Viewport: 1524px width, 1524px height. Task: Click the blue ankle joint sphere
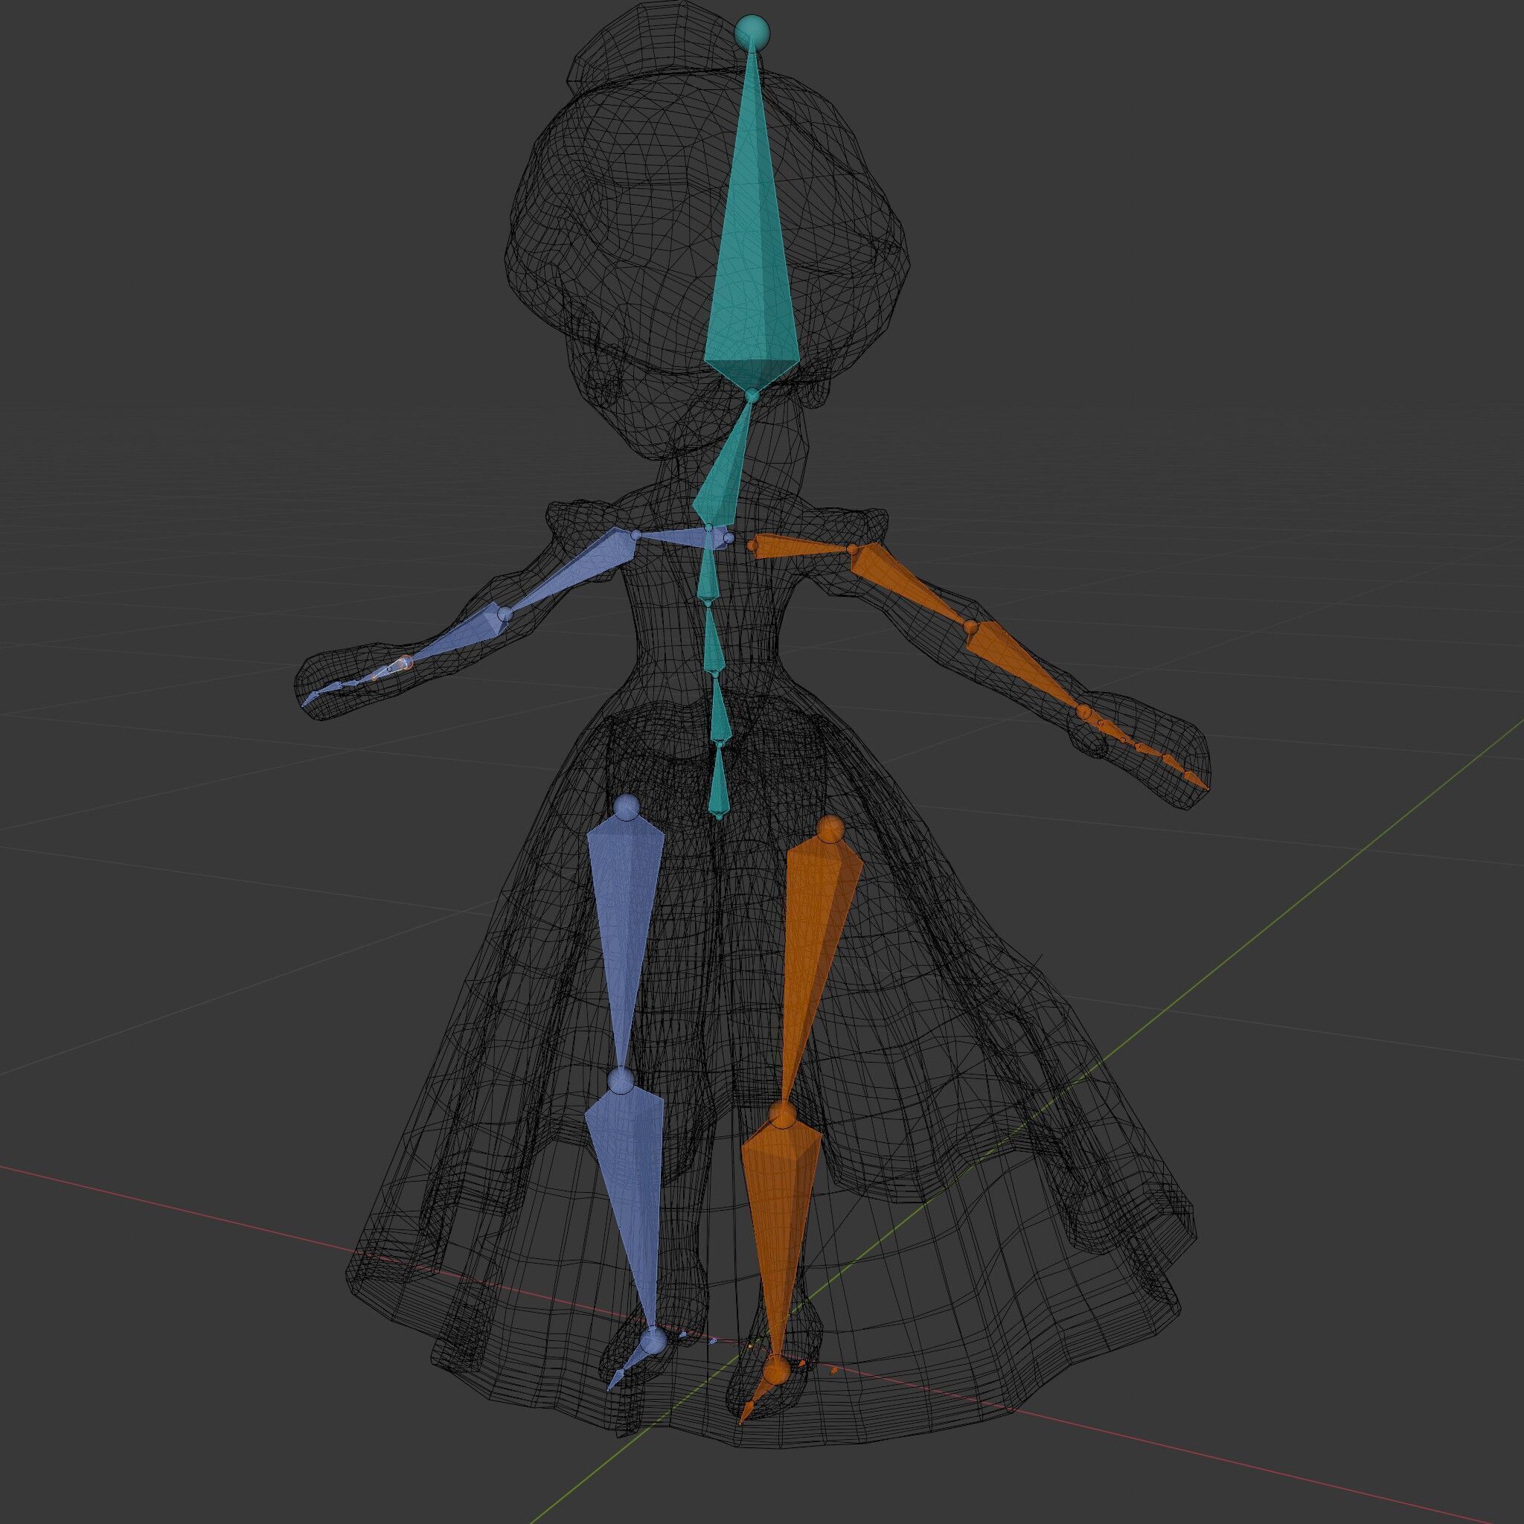(x=653, y=1340)
